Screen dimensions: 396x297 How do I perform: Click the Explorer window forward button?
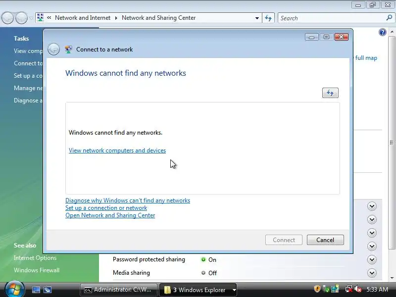tap(21, 18)
